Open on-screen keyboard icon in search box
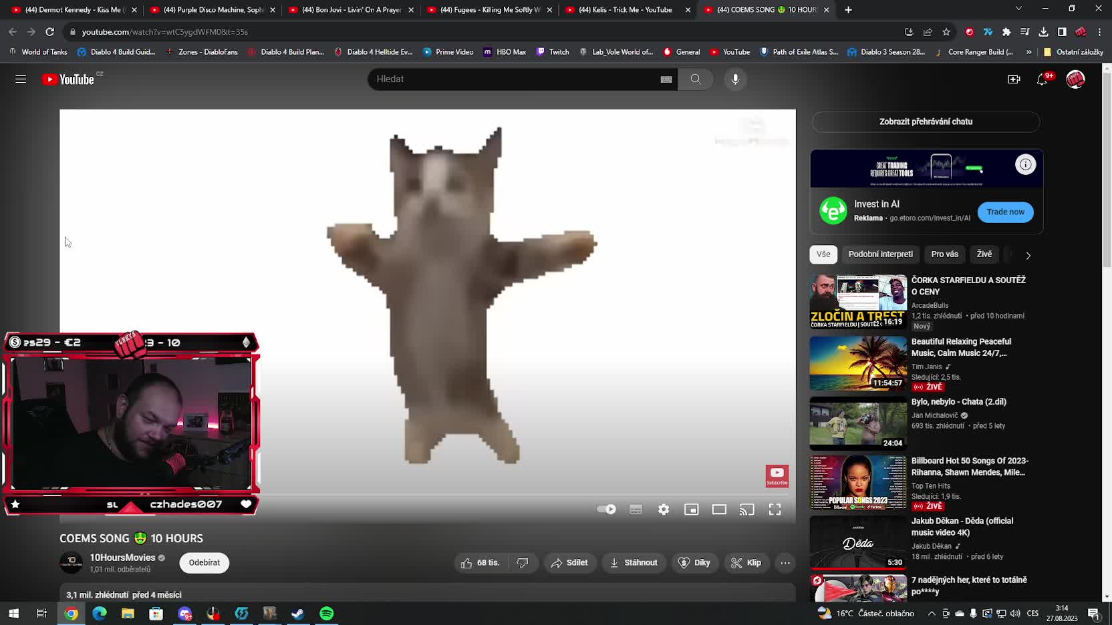This screenshot has width=1112, height=625. click(x=666, y=79)
